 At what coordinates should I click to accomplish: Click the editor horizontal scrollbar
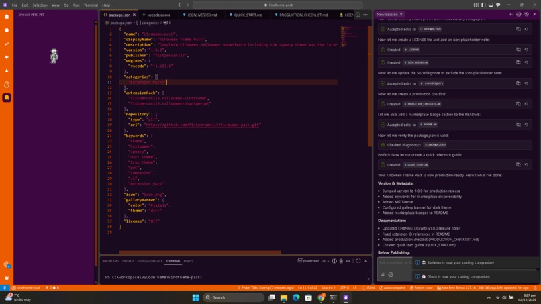pos(200,252)
